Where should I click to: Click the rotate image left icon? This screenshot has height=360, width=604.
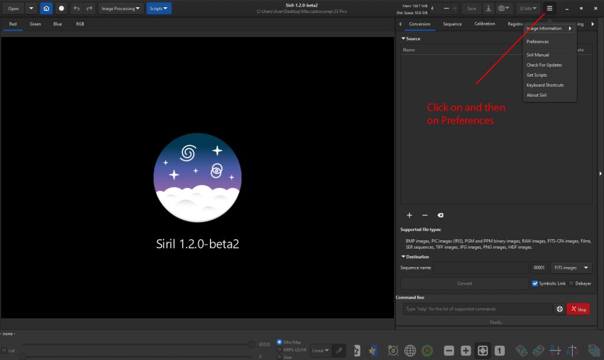521,351
